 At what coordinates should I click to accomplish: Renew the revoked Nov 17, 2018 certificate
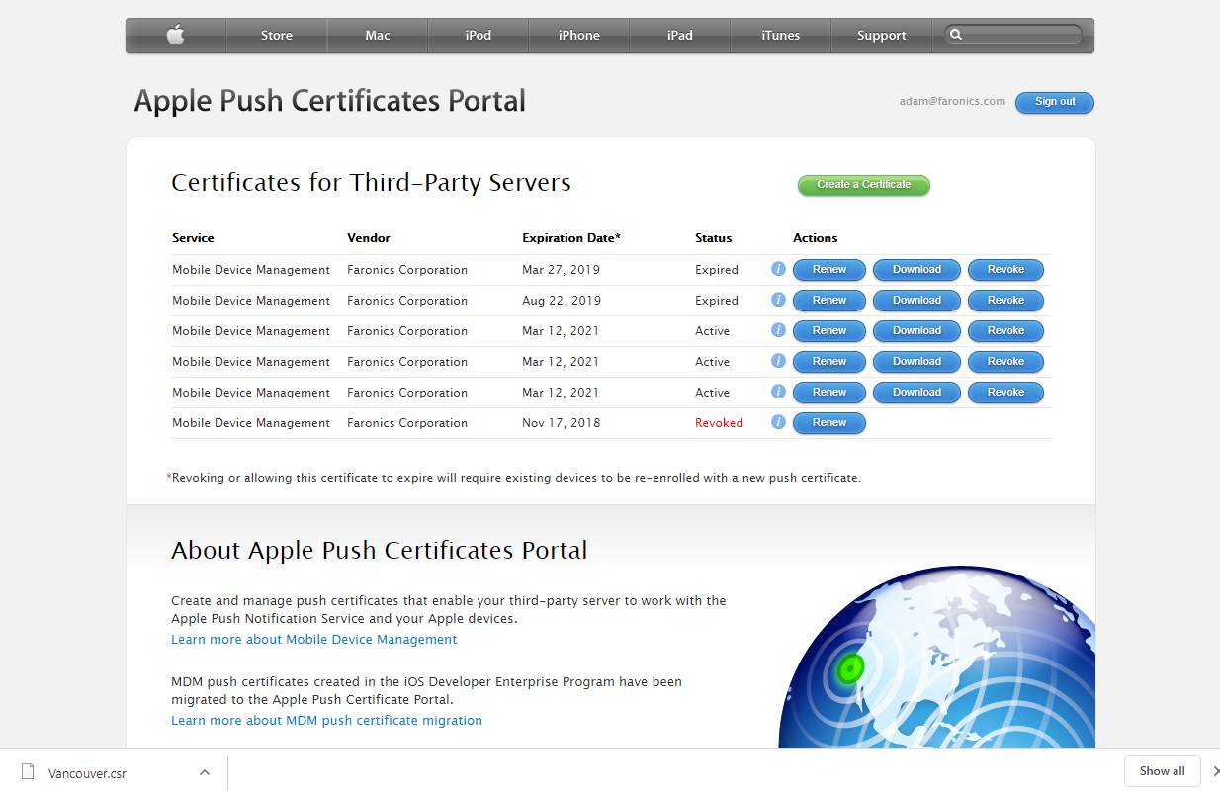pyautogui.click(x=829, y=423)
